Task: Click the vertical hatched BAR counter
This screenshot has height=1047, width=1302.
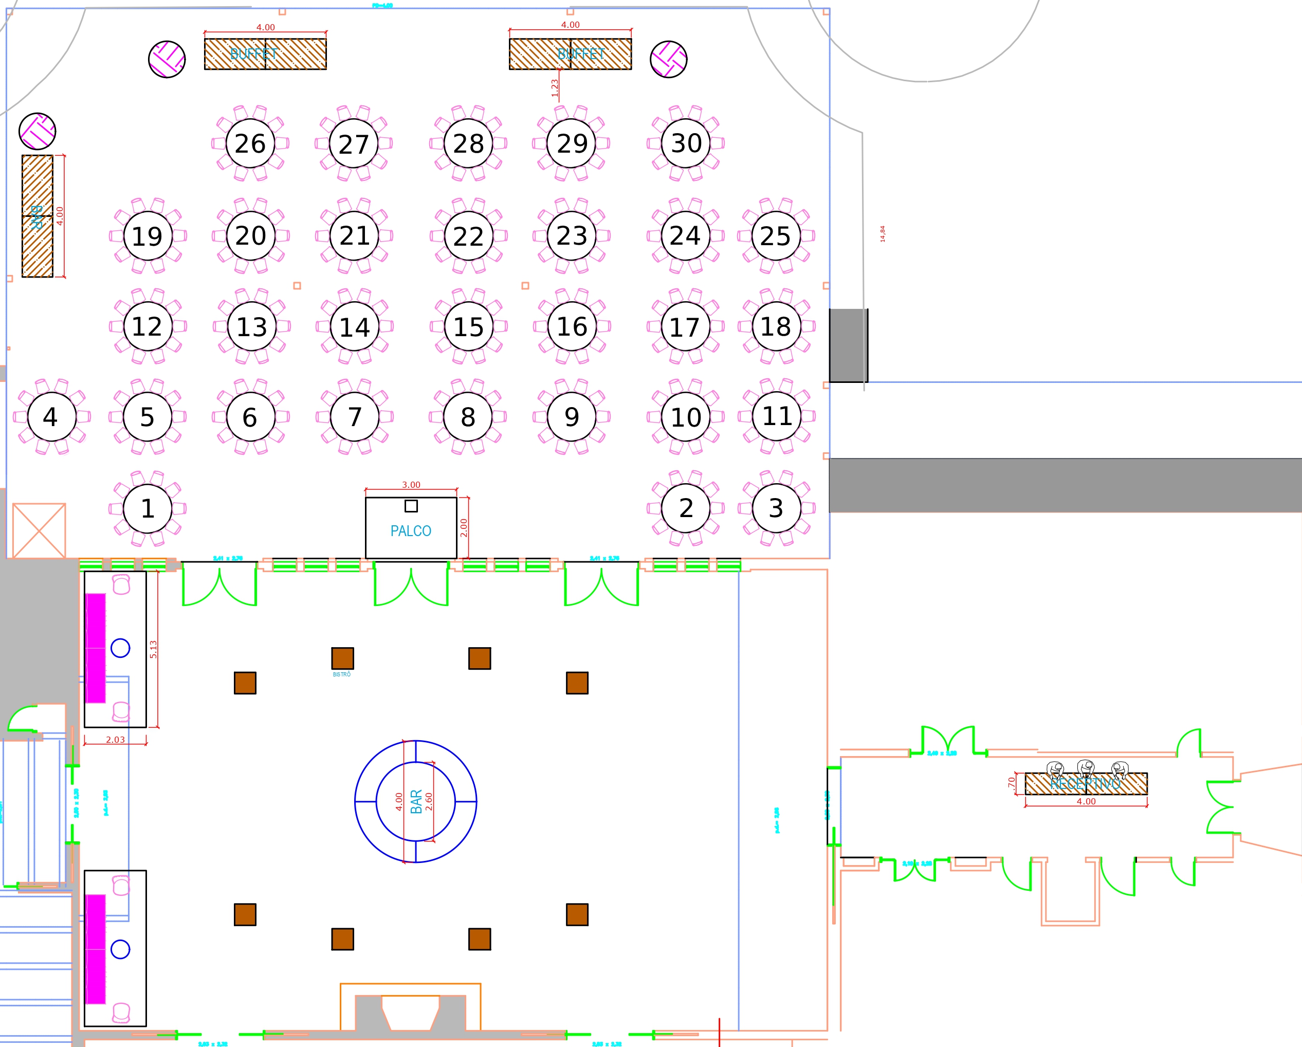Action: point(38,216)
